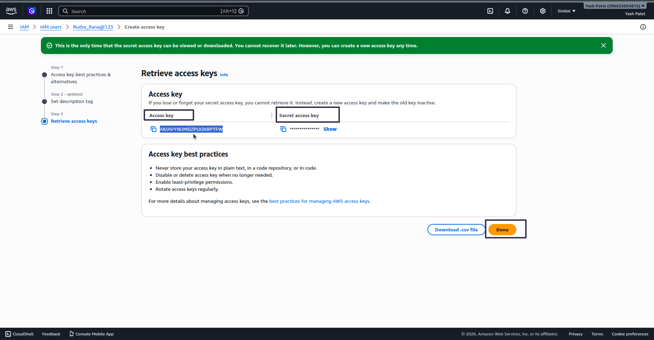Copy the secret access key
Viewport: 654px width, 340px height.
283,129
